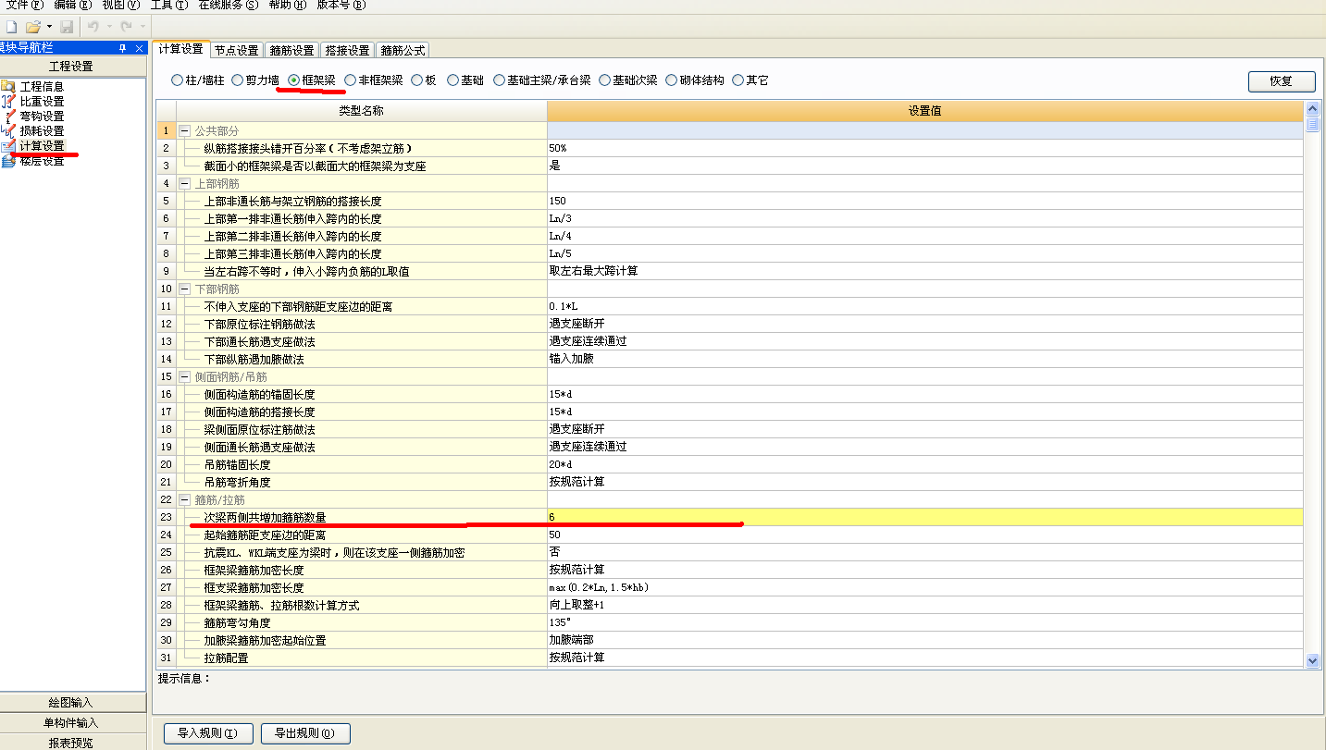Select the 其它 radio button
Viewport: 1326px width, 750px height.
pyautogui.click(x=737, y=80)
